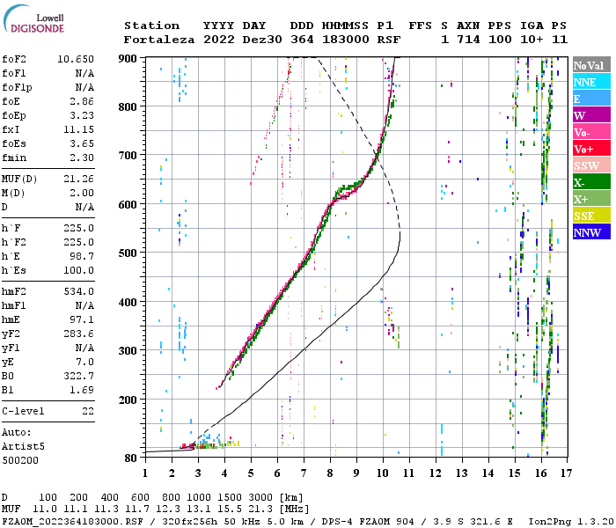Click the foE value 2.86
This screenshot has height=528, width=616.
click(x=82, y=101)
